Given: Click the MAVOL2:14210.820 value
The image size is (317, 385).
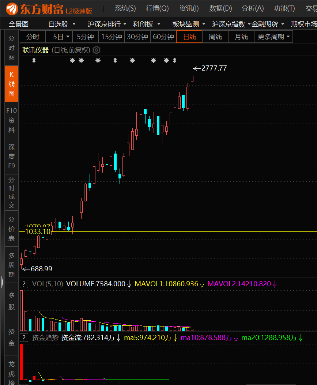Looking at the screenshot, I should pos(239,284).
